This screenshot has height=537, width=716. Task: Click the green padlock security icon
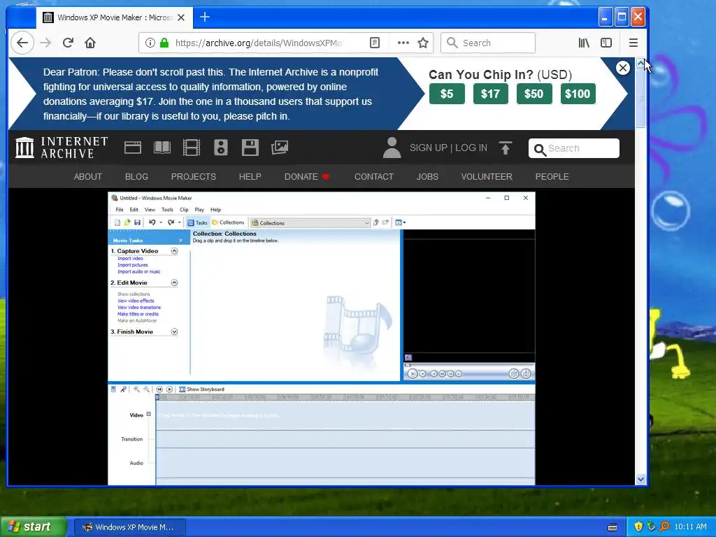[x=164, y=43]
